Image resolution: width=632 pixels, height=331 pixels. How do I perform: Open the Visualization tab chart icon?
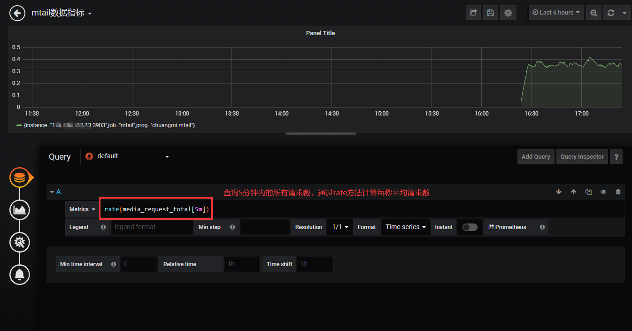(20, 209)
